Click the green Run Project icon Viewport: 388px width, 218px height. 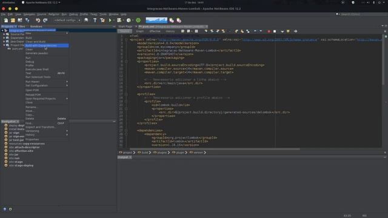pos(110,20)
